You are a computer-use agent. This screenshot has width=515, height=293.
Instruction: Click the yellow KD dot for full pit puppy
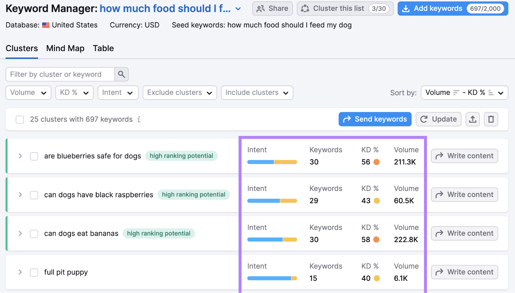377,278
